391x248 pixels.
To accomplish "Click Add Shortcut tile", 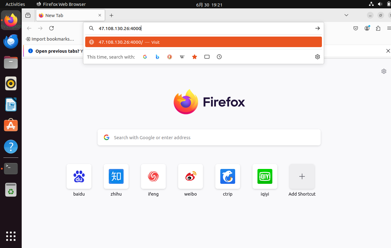I will point(302,177).
